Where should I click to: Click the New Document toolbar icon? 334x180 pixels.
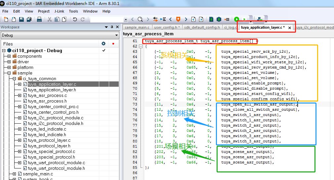tap(6, 19)
